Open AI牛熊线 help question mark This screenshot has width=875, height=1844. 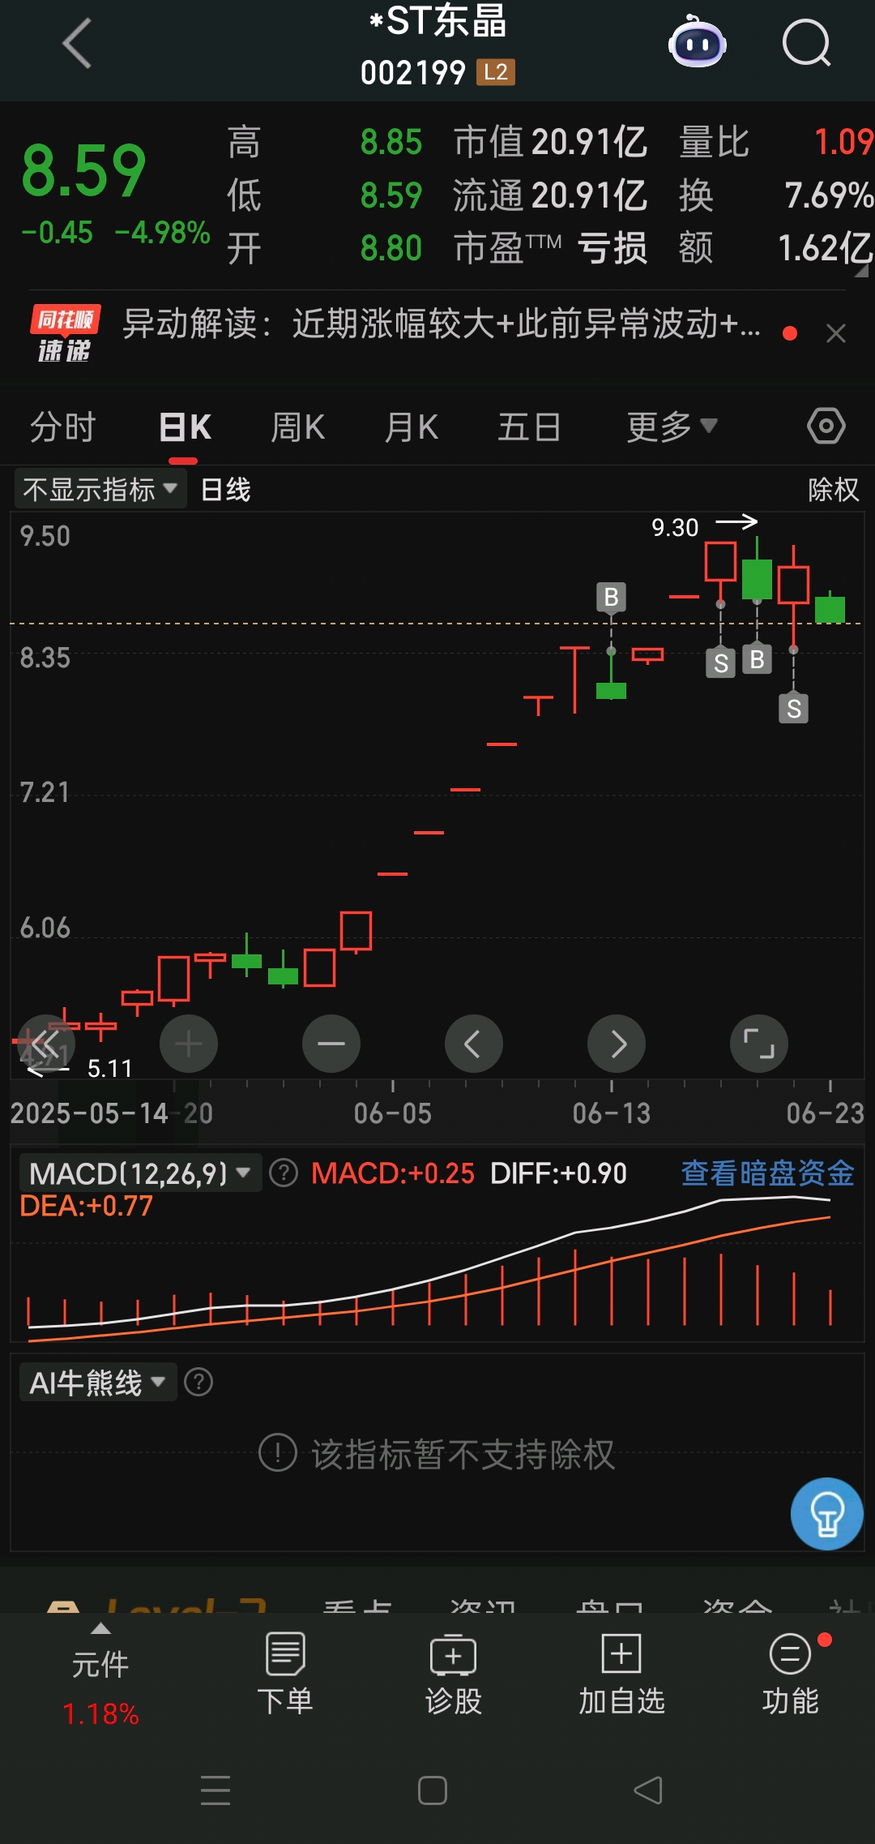[x=198, y=1382]
